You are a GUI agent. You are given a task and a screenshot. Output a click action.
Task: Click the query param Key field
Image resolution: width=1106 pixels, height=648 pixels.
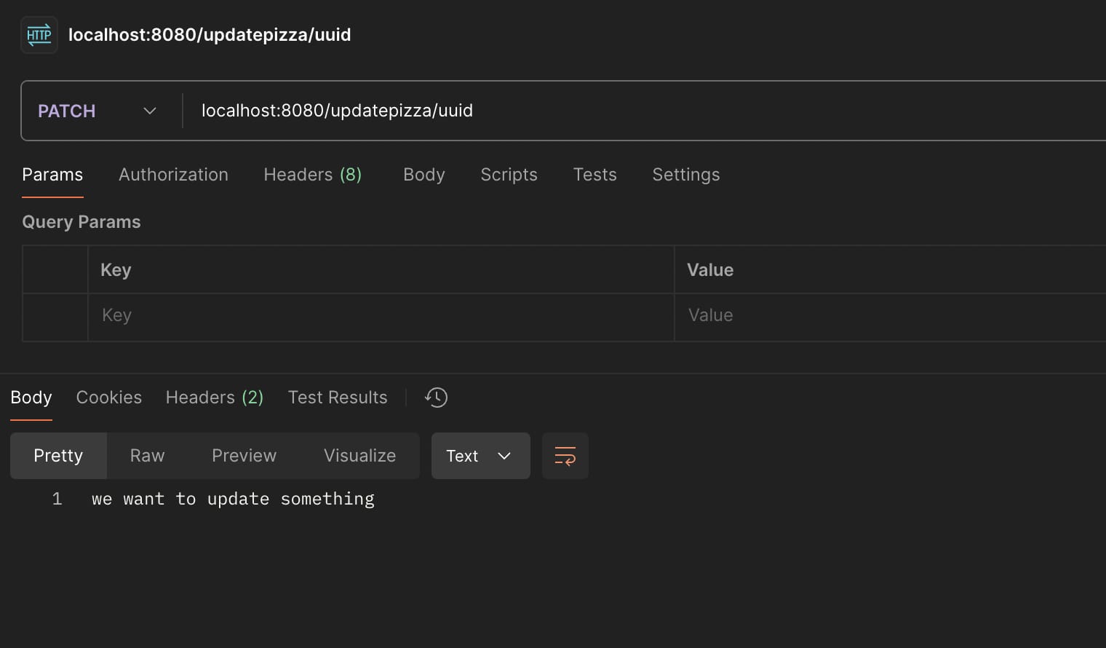pyautogui.click(x=378, y=315)
